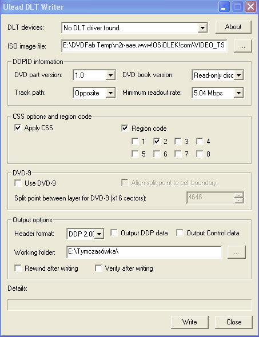The width and height of the screenshot is (259, 337).
Task: Open Minimum readout rate dropdown
Action: tap(238, 93)
